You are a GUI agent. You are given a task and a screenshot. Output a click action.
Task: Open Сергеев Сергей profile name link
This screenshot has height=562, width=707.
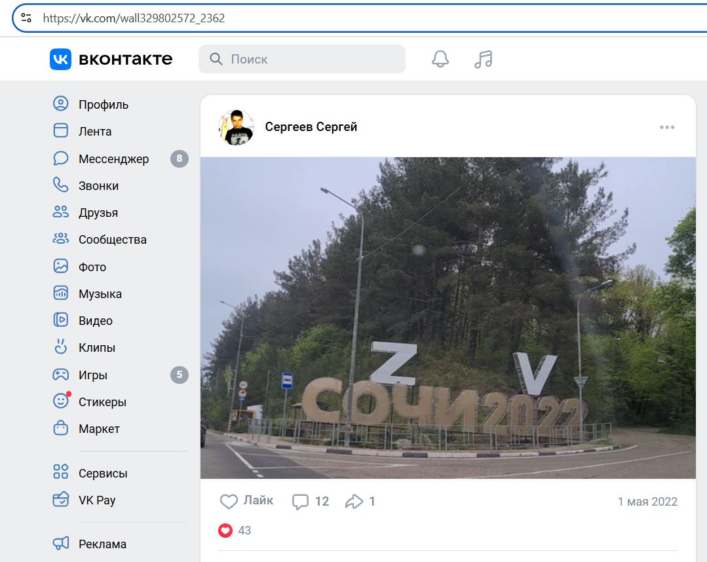[311, 127]
